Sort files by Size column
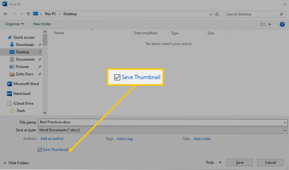This screenshot has width=289, height=170. [x=211, y=33]
